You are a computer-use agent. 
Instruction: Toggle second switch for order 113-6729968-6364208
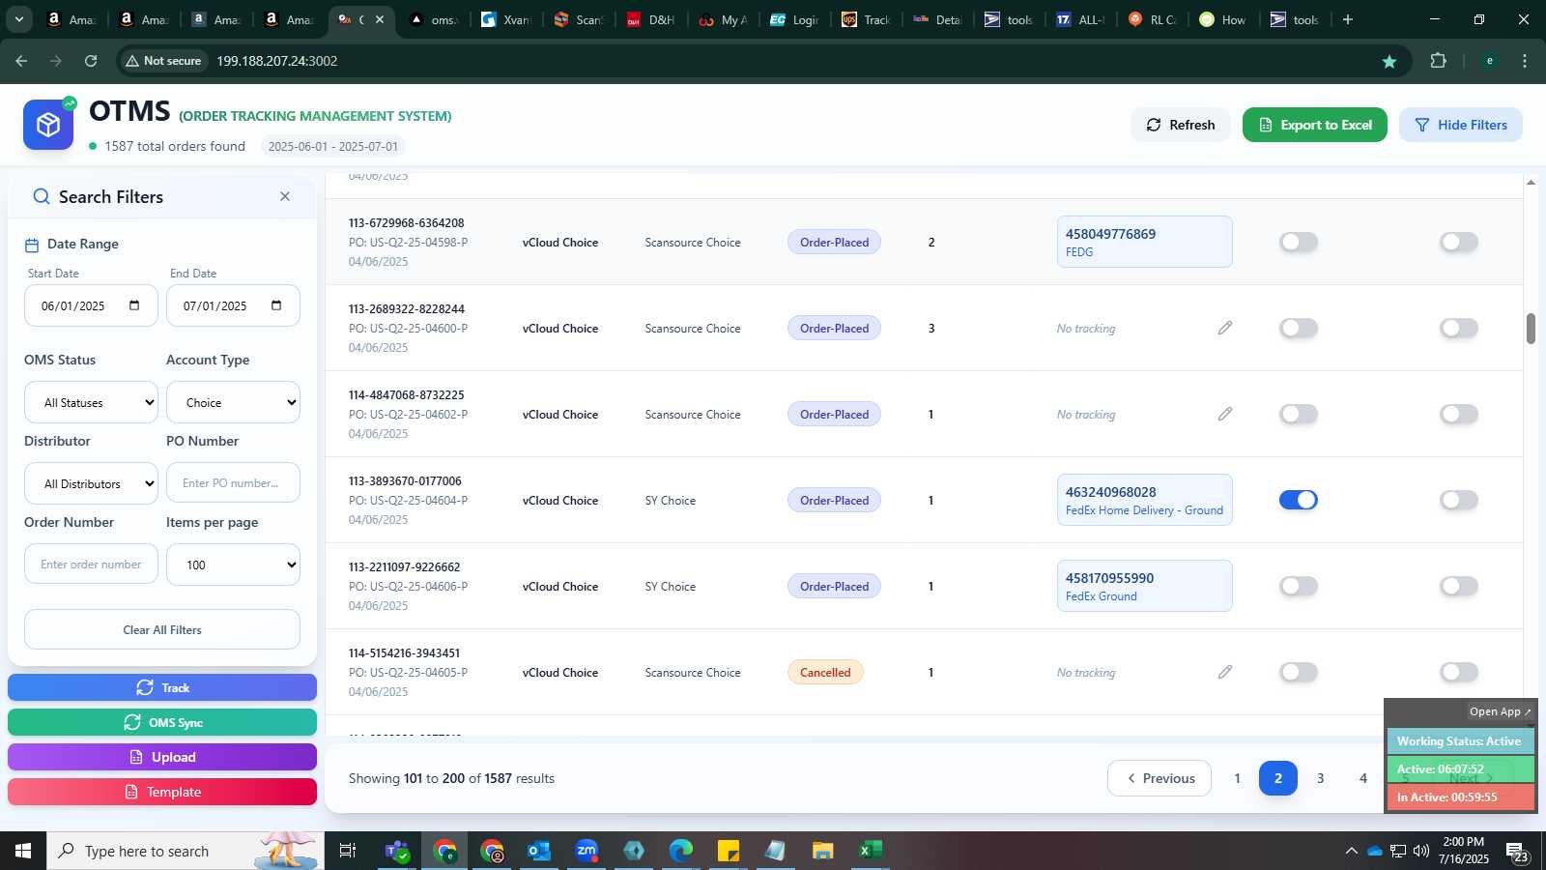[1459, 242]
